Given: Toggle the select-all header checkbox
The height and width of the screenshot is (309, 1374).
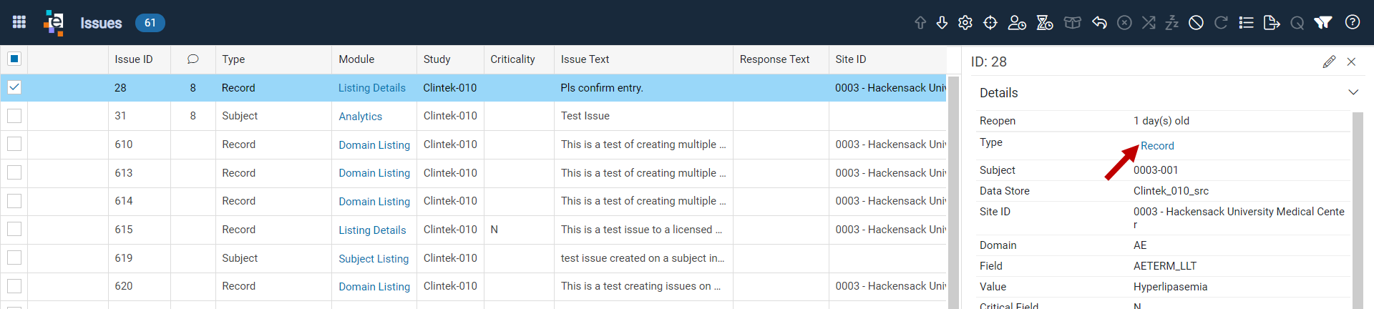Looking at the screenshot, I should (14, 59).
